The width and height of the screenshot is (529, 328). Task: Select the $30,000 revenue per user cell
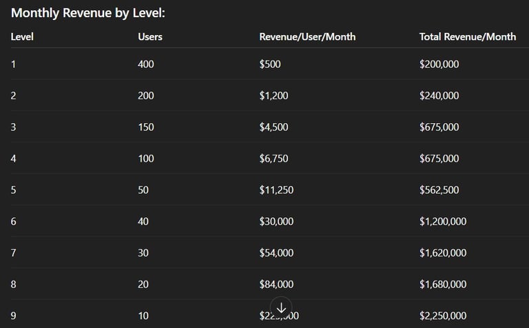click(x=276, y=221)
